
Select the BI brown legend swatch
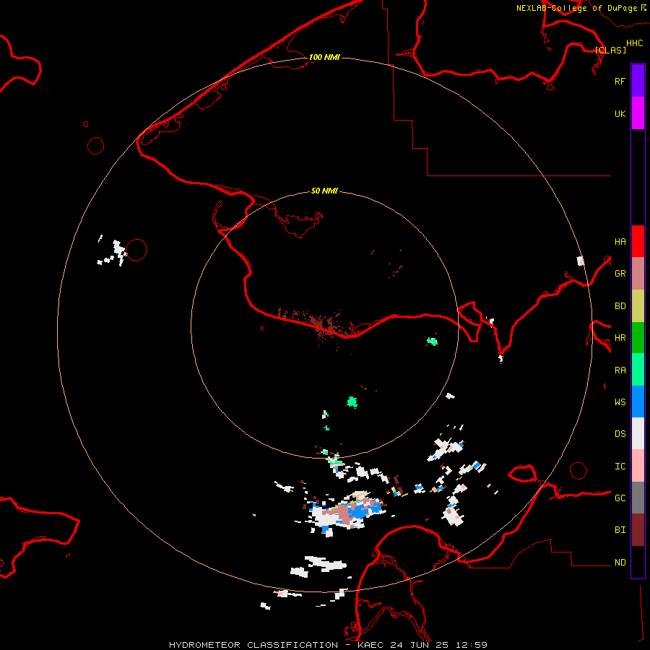tap(638, 530)
